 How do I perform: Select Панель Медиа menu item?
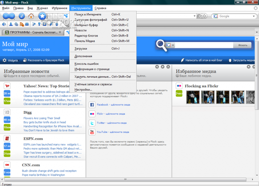(103, 41)
